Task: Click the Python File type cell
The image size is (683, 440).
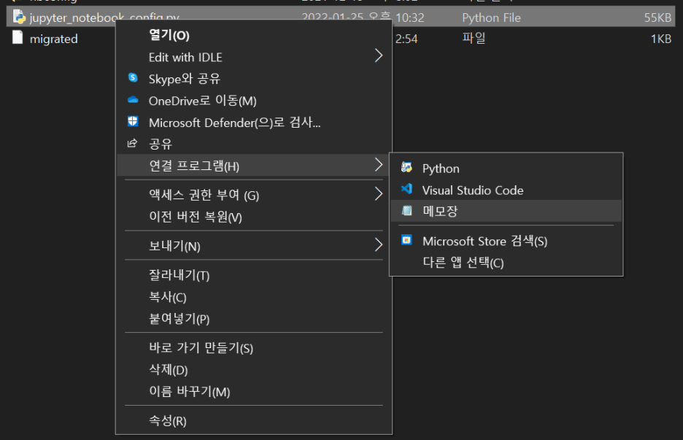Action: pos(491,18)
